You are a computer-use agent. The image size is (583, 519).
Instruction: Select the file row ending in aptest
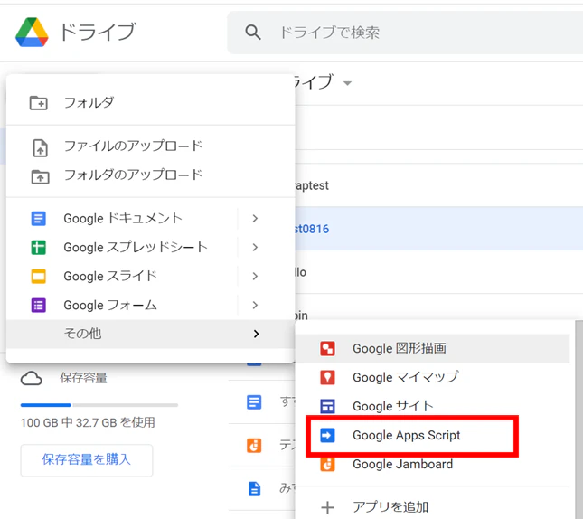pyautogui.click(x=439, y=185)
